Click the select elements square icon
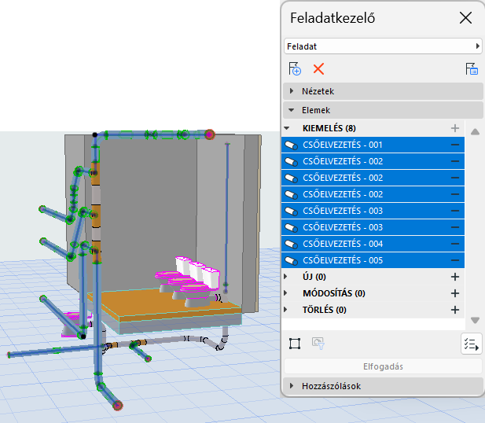Viewport: 485px width, 423px height. click(x=295, y=344)
